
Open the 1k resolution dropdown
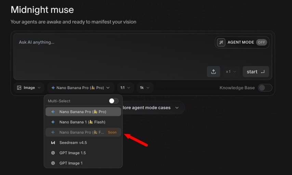point(145,88)
